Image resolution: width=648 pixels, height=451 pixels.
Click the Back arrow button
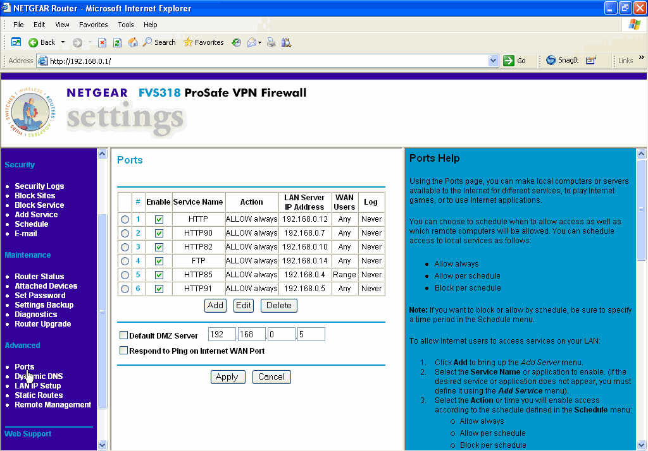[42, 42]
